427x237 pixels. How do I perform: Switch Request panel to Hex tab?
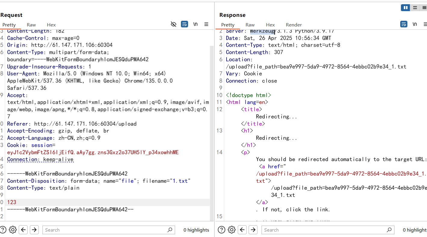(51, 25)
